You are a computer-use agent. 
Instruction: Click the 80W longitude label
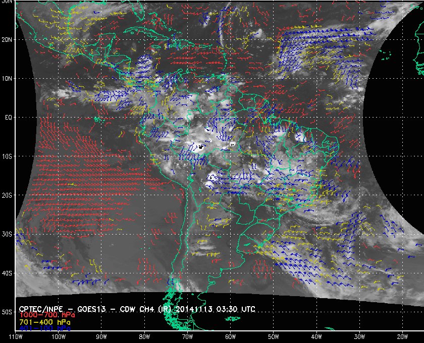coord(144,336)
